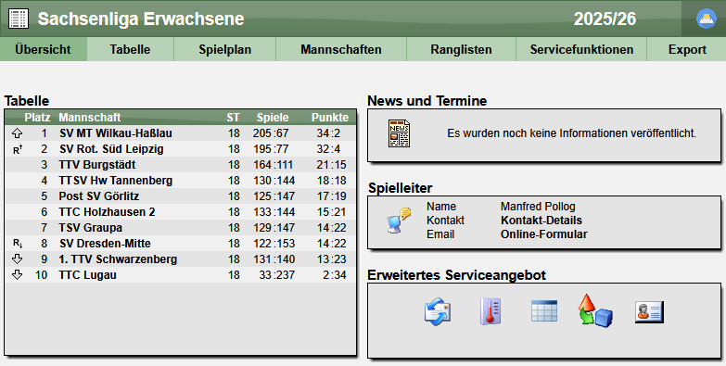Open the contact card service icon
The width and height of the screenshot is (726, 366).
(x=649, y=312)
